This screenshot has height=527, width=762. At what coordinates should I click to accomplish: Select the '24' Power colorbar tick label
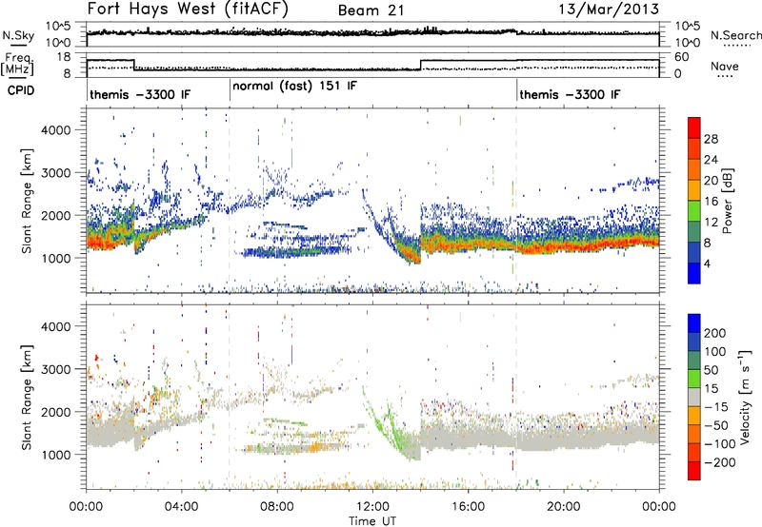coord(711,160)
